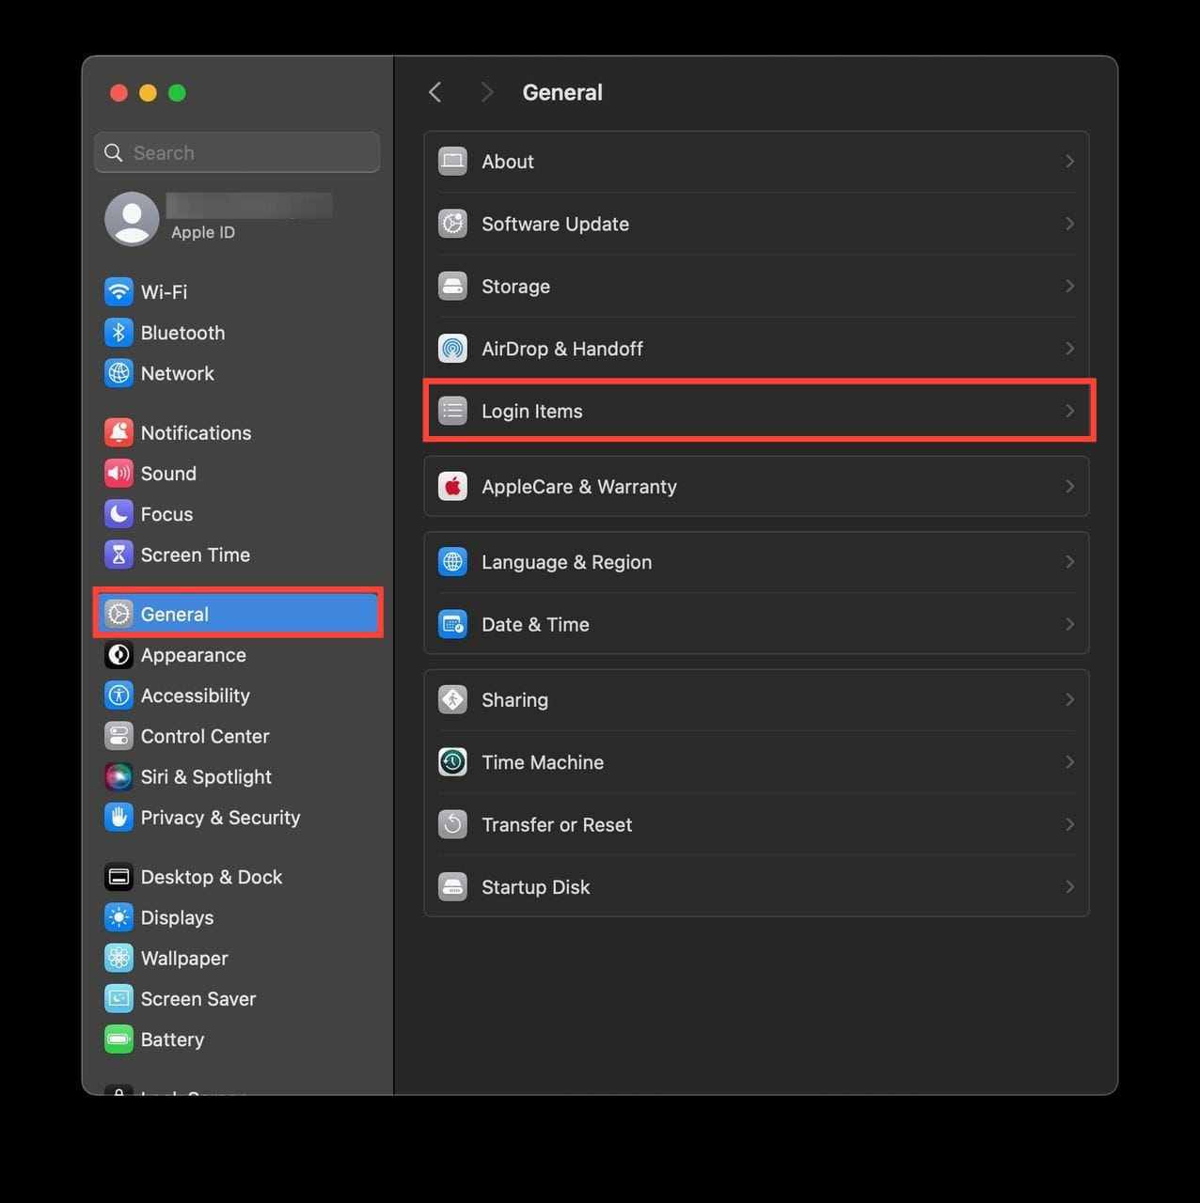Click the Search field in sidebar
Screen dimensions: 1200x1203
point(237,152)
